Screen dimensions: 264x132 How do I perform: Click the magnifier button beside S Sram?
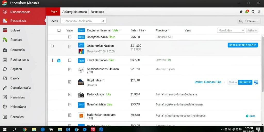coord(241,21)
